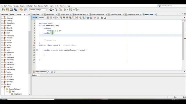This screenshot has width=186, height=104.
Task: Switch to the Inherit.java tab
Action: pos(65,14)
